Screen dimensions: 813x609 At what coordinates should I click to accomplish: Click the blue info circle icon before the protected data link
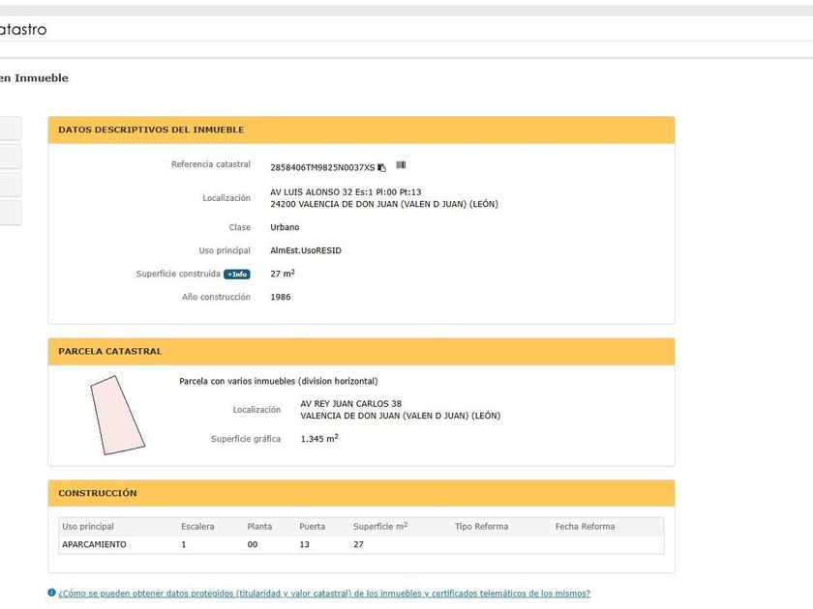[x=51, y=593]
